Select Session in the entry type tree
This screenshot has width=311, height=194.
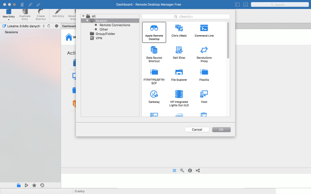point(101,21)
